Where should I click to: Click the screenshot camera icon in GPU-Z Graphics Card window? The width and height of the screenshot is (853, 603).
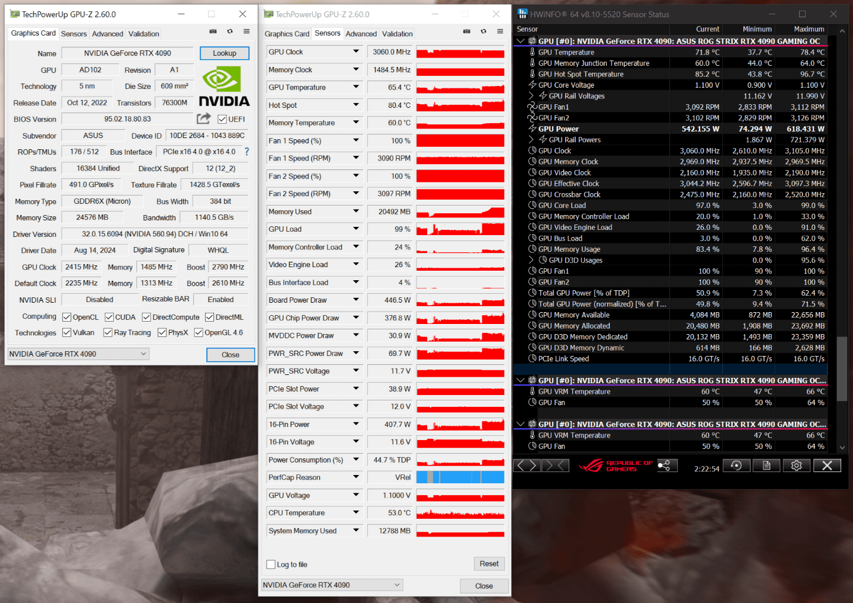pyautogui.click(x=213, y=31)
